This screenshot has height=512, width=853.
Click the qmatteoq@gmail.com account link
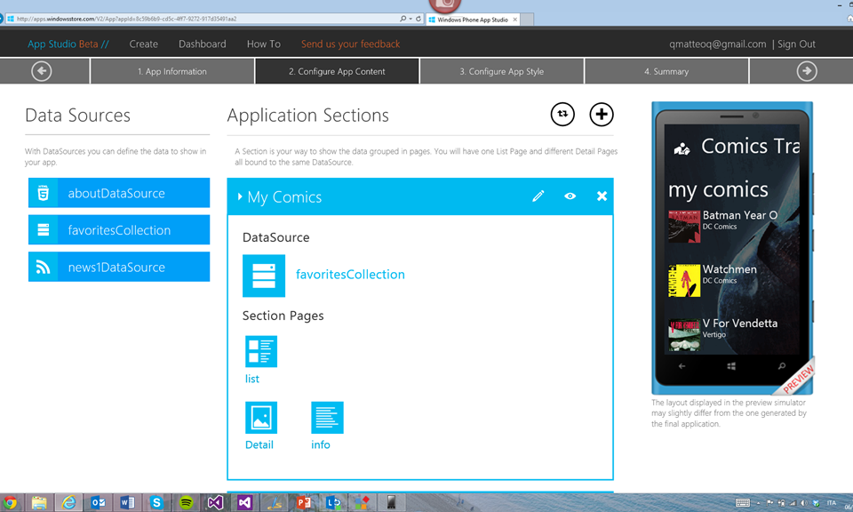click(x=718, y=44)
